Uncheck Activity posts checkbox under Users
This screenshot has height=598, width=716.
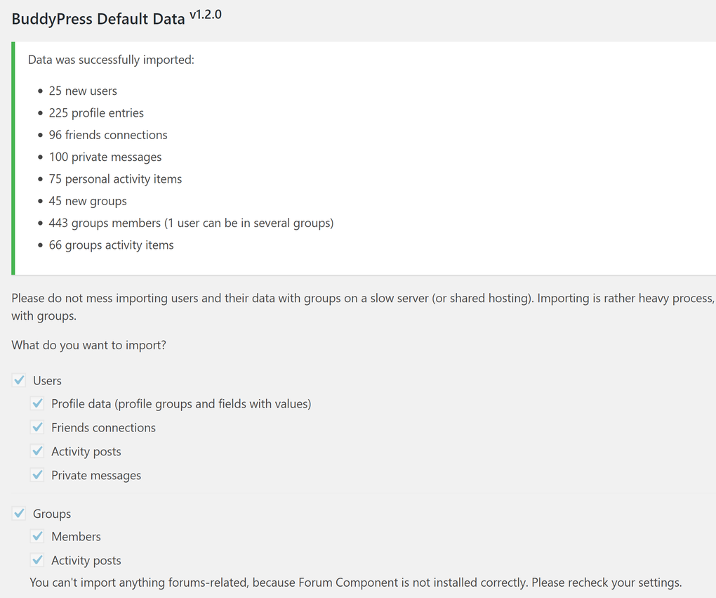pyautogui.click(x=38, y=452)
